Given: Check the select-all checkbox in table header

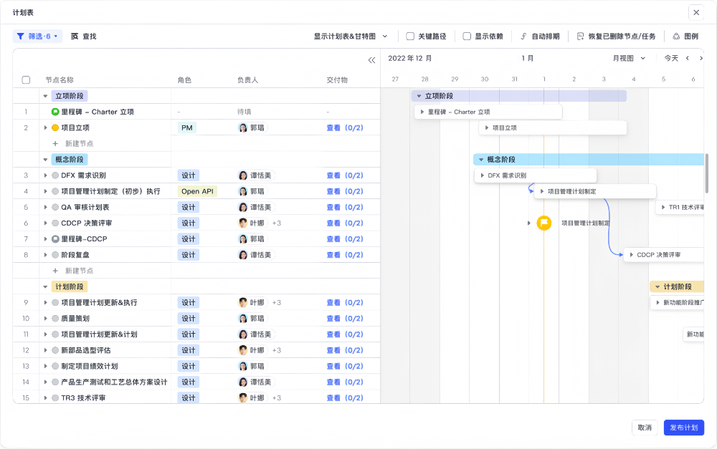Looking at the screenshot, I should 27,80.
